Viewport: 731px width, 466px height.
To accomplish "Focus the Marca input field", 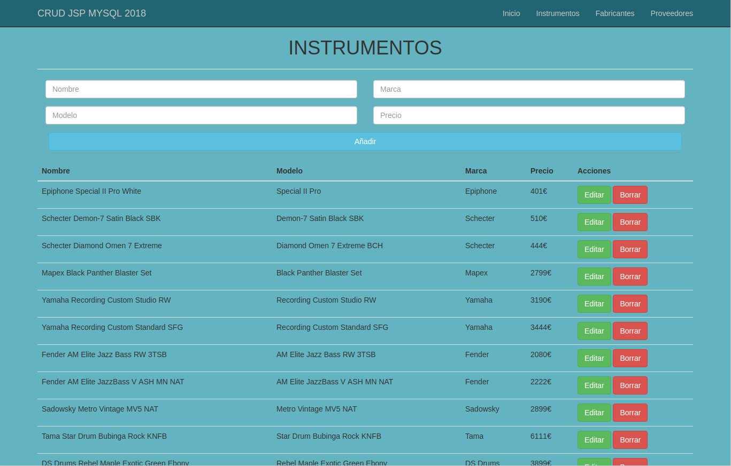I will point(529,89).
